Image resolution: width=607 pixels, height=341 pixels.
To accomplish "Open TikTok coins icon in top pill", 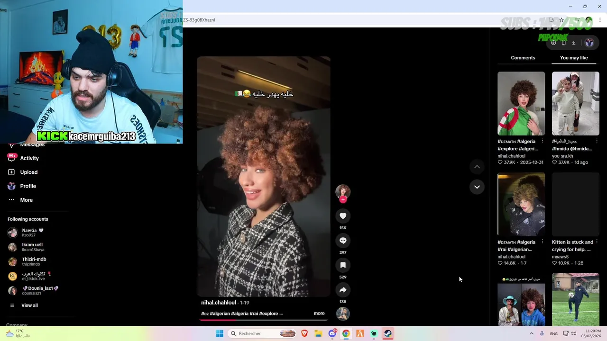I will click(x=553, y=43).
